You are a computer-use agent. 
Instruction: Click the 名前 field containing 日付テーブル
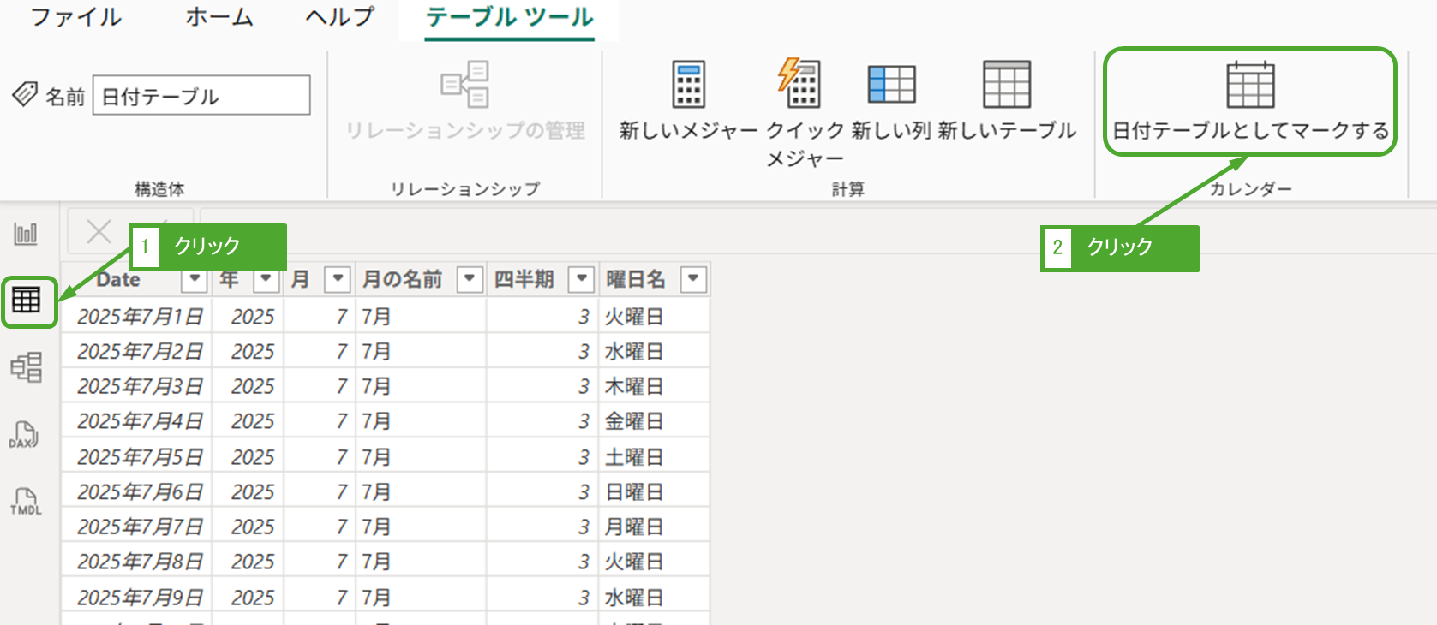point(201,96)
